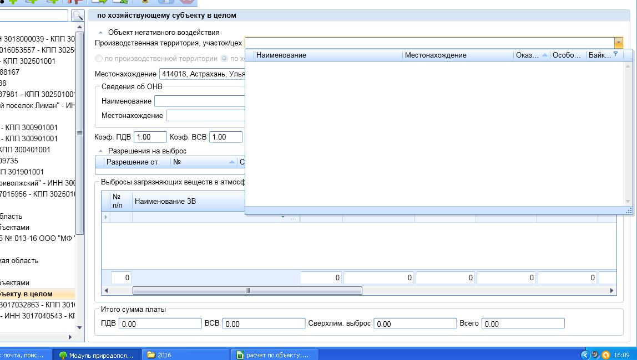Toggle the Производственная территория dropdown arrow
The width and height of the screenshot is (637, 360).
click(618, 43)
